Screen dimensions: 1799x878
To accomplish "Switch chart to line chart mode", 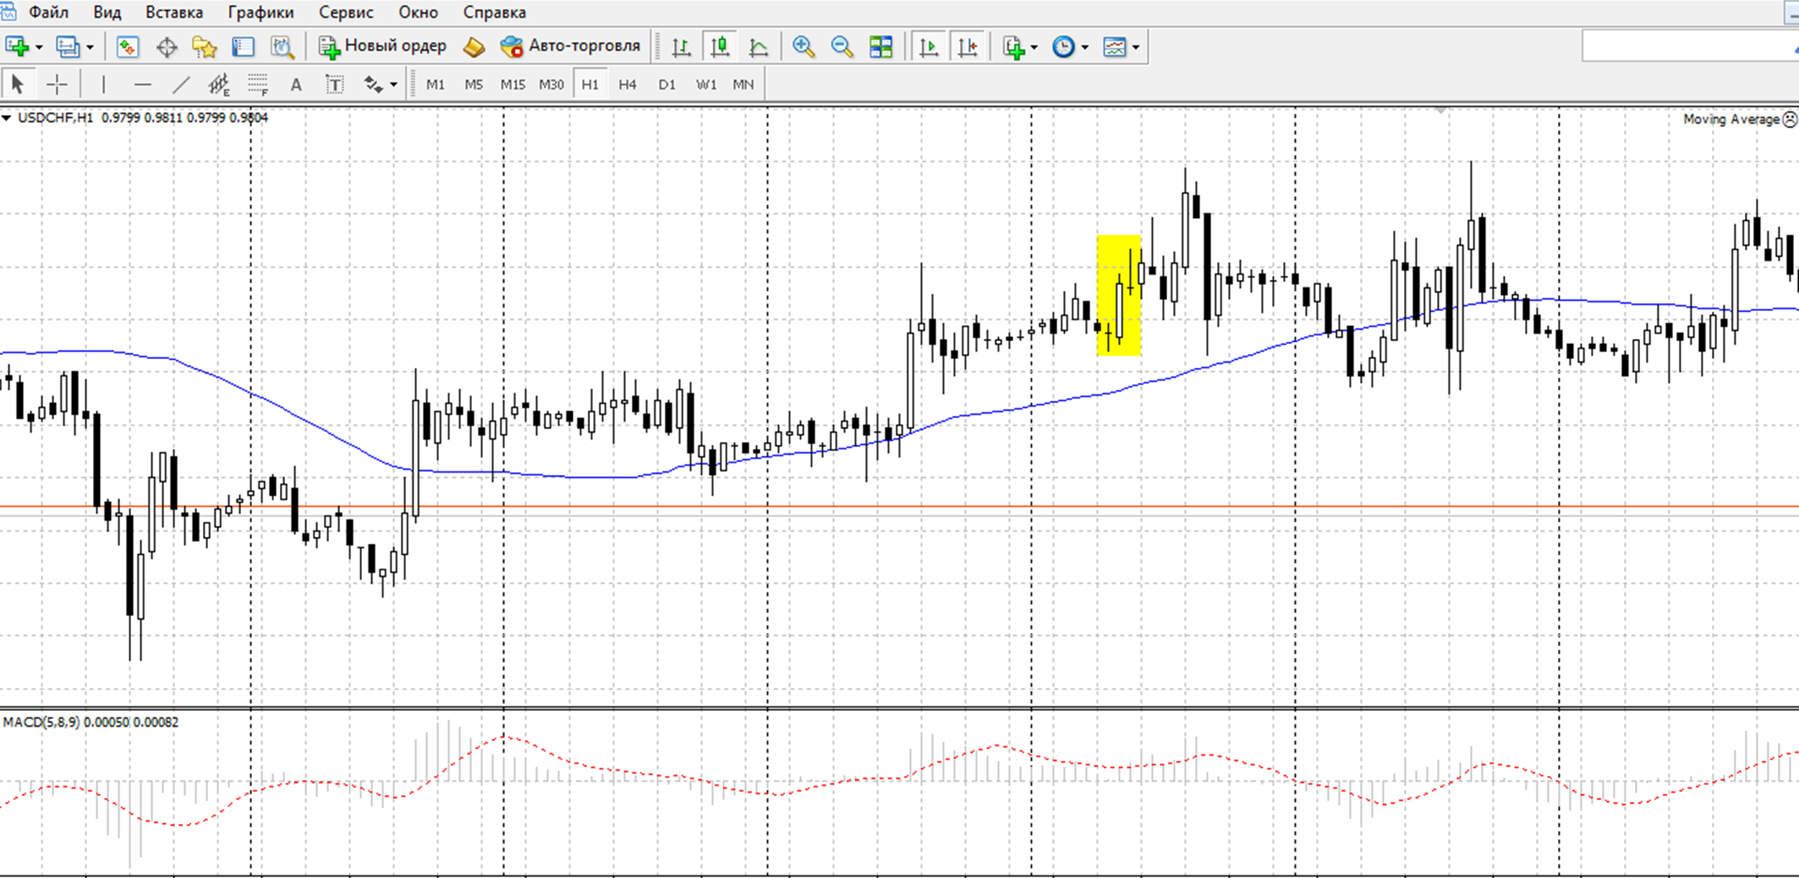I will 758,47.
